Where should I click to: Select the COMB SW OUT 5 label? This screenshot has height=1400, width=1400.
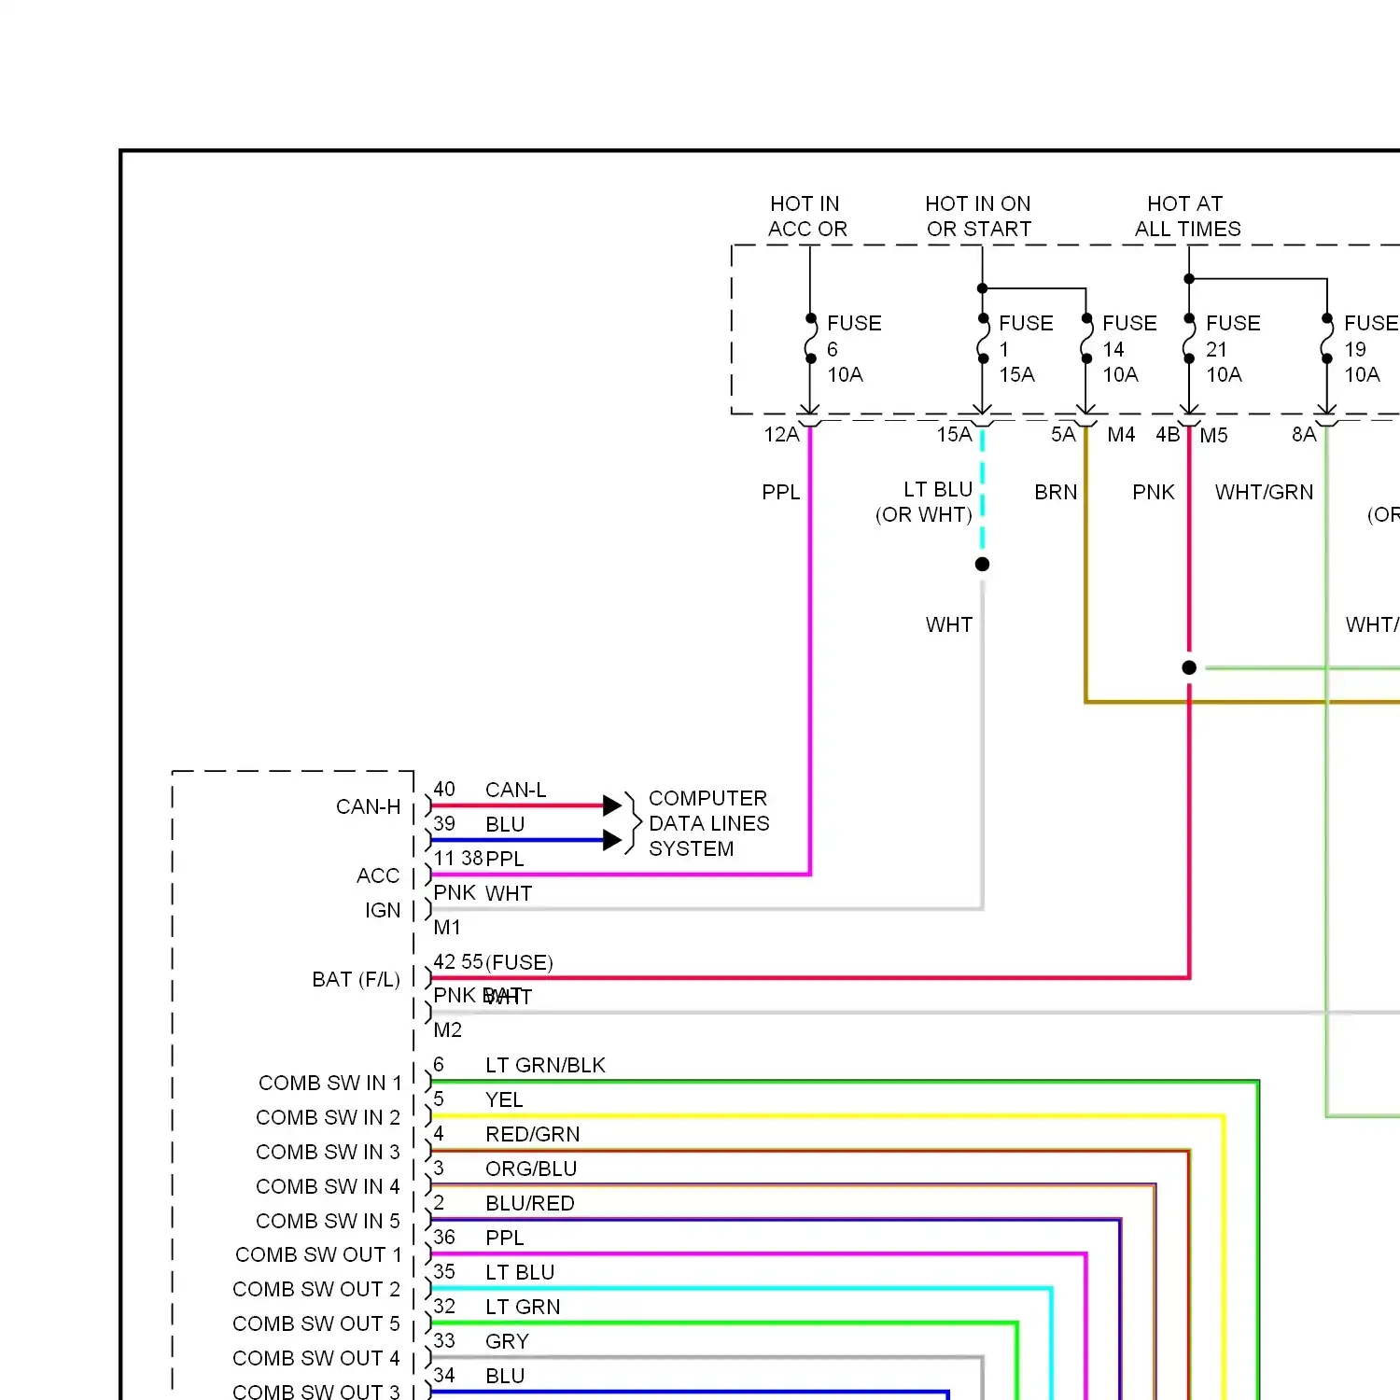[x=316, y=1323]
